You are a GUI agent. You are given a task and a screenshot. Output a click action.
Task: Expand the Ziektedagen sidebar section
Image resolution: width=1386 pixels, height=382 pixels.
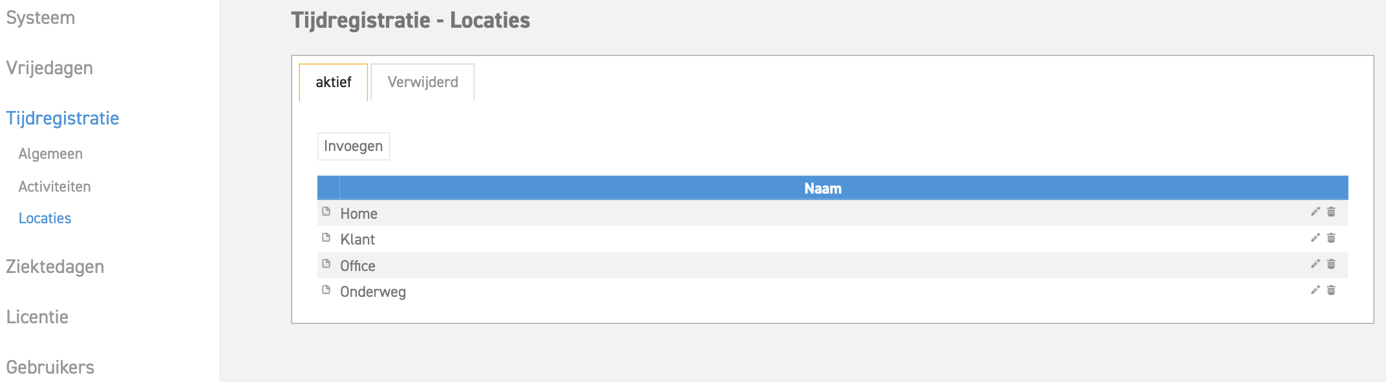click(x=55, y=266)
